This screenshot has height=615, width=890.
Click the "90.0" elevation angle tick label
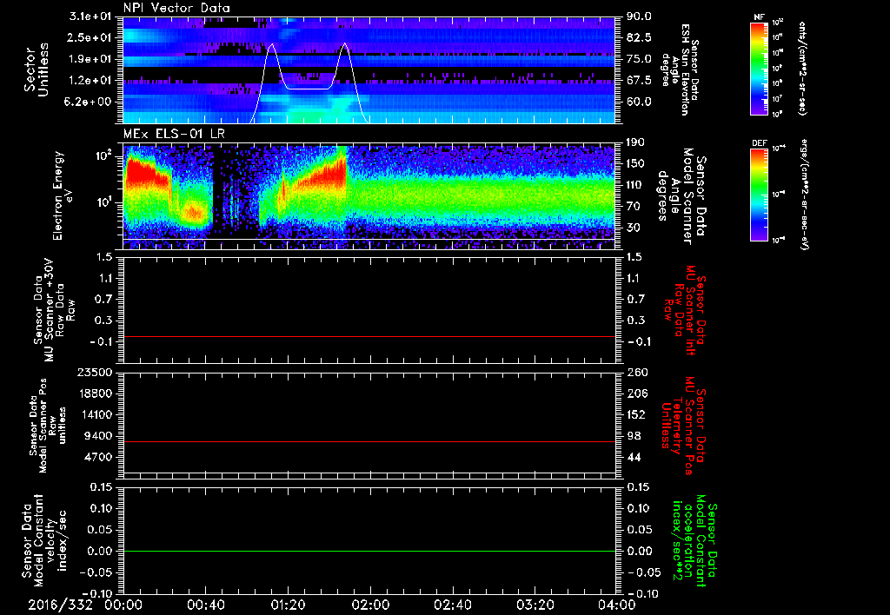(639, 17)
